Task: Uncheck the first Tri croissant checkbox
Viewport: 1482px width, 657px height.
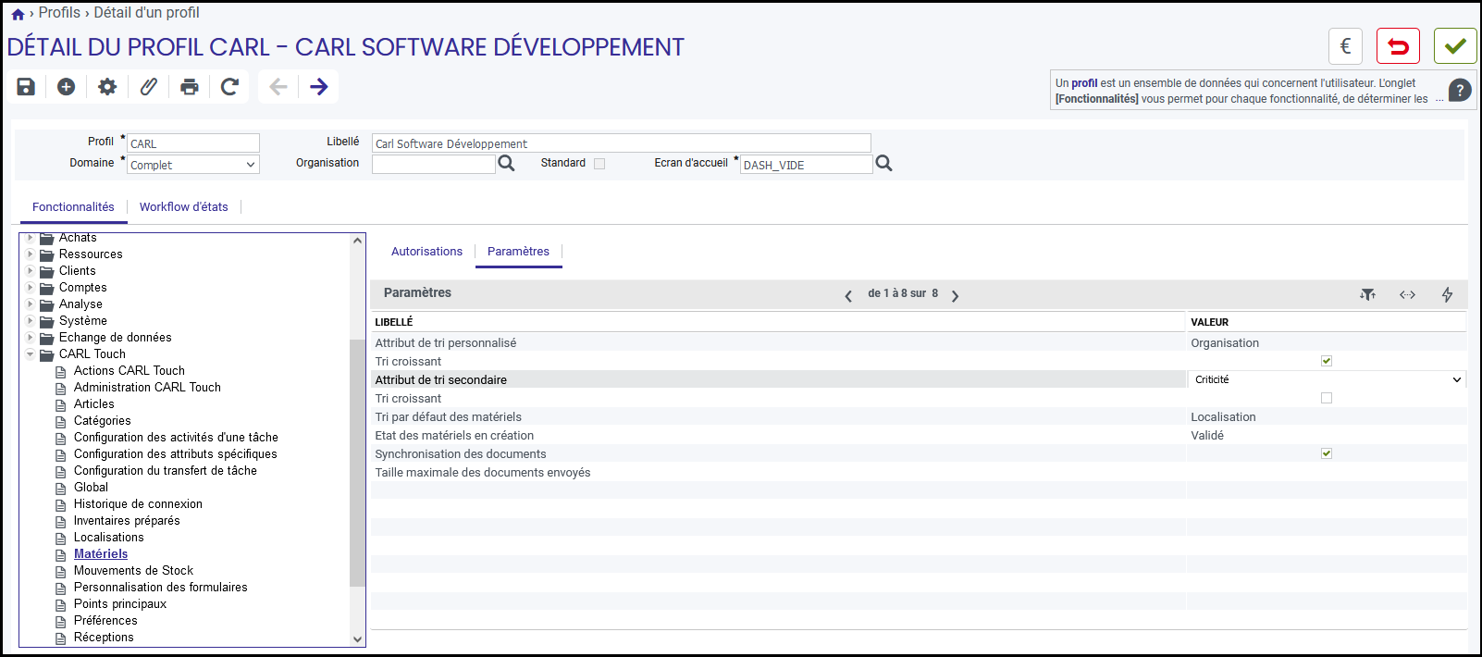Action: (1327, 361)
